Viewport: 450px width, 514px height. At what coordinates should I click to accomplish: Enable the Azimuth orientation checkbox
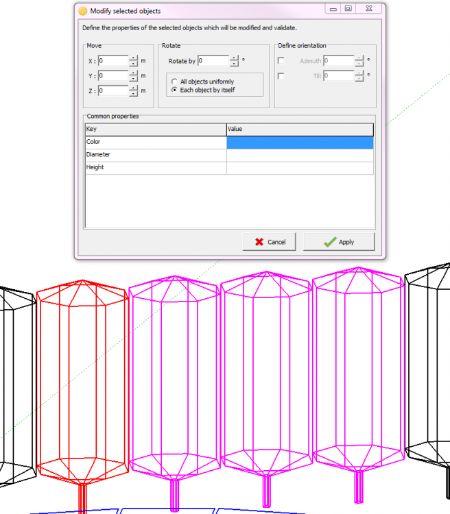[281, 60]
